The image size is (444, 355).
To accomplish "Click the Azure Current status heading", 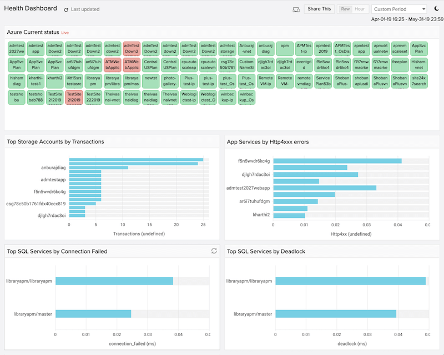I will pos(33,32).
